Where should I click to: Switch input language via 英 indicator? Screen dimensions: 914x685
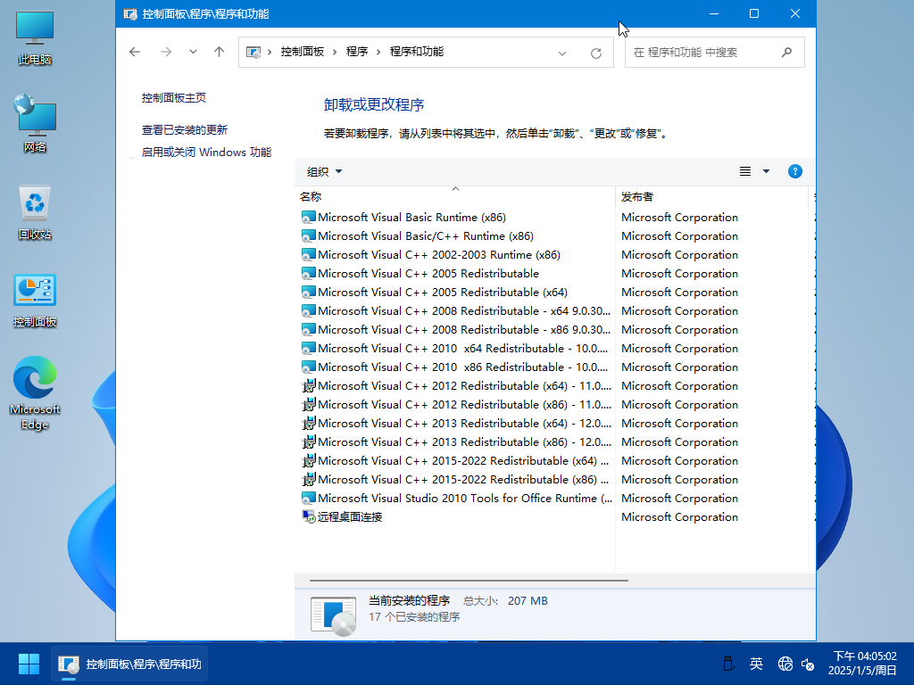point(756,664)
